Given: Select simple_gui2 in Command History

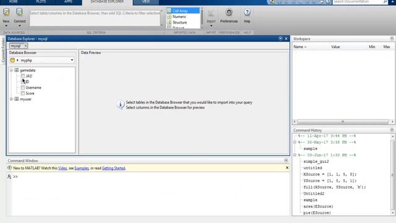Looking at the screenshot, I should 316,161.
